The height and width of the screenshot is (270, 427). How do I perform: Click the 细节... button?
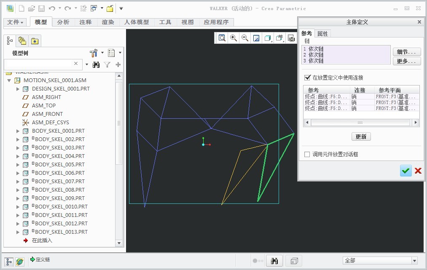tap(406, 52)
